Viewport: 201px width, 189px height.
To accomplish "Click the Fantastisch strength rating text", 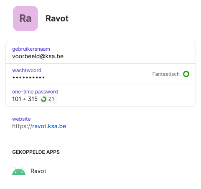I will (x=166, y=74).
